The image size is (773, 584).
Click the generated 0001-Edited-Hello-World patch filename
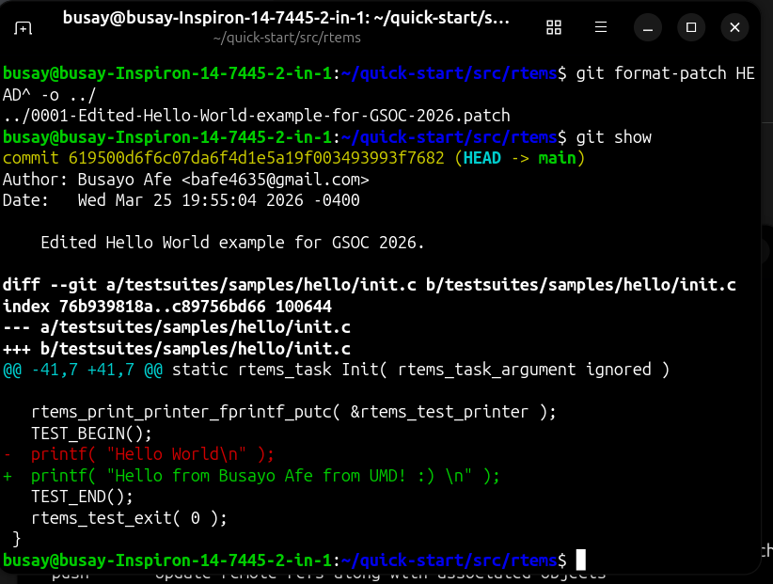click(256, 116)
